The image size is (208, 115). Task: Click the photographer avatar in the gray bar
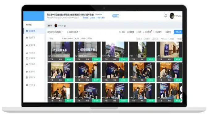(56, 25)
